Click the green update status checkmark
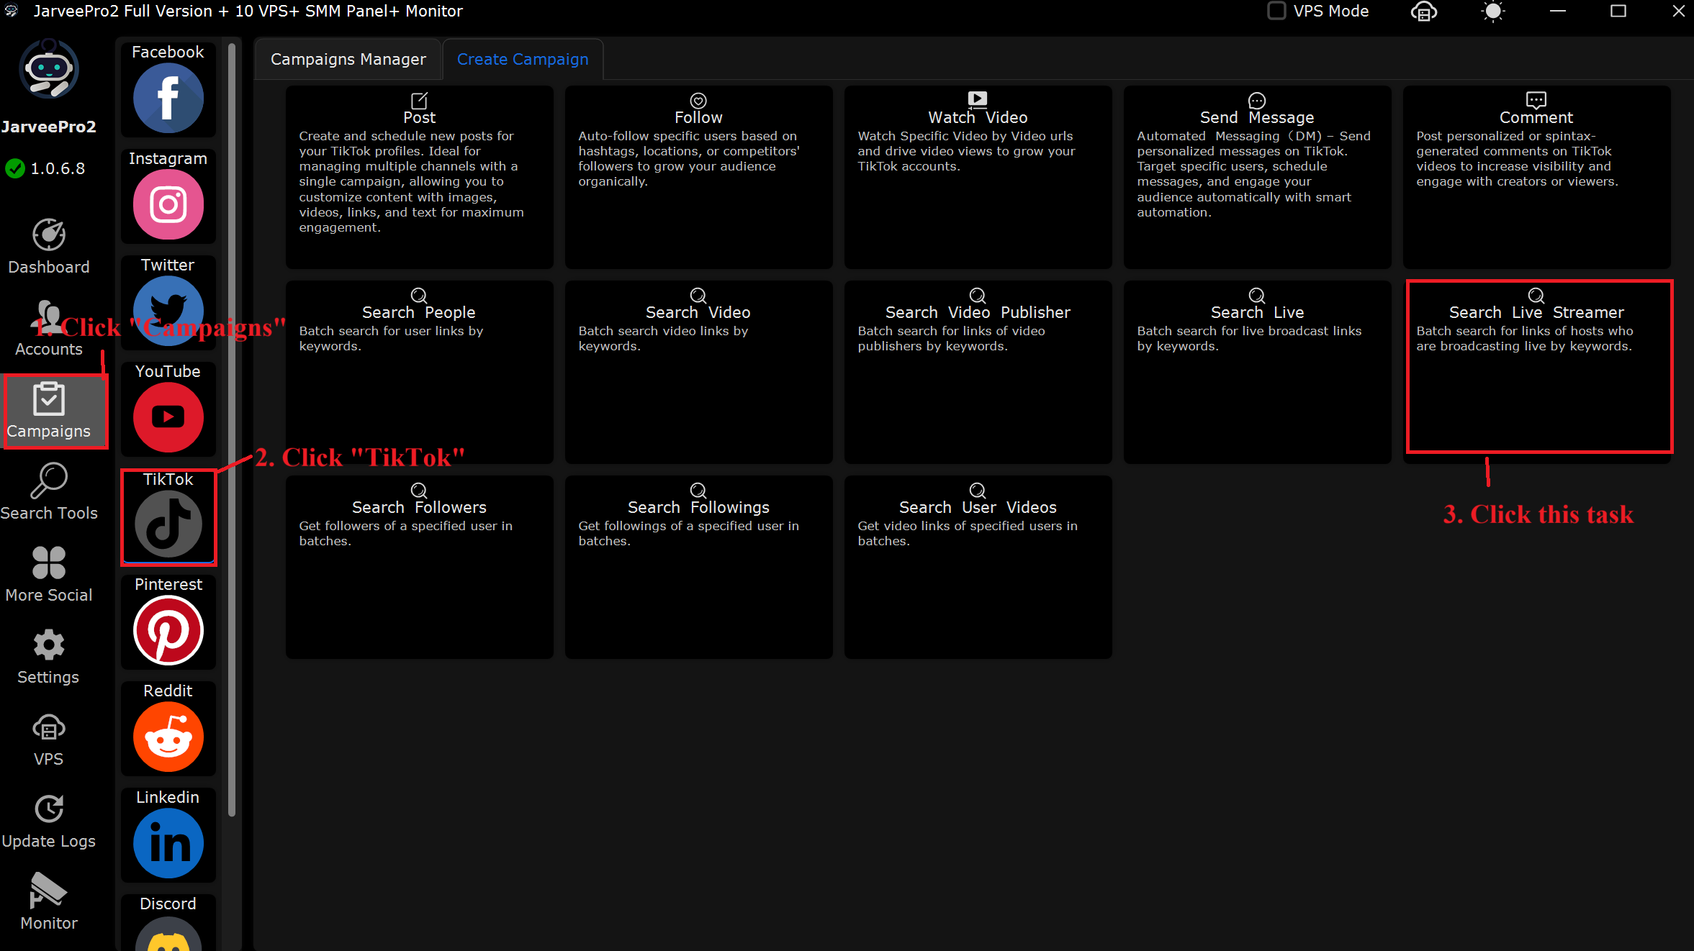This screenshot has width=1694, height=951. (x=15, y=168)
